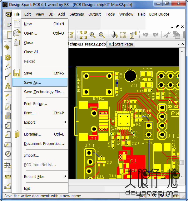This screenshot has width=188, height=201.
Task: Choose Import... from the File menu
Action: (x=40, y=156)
